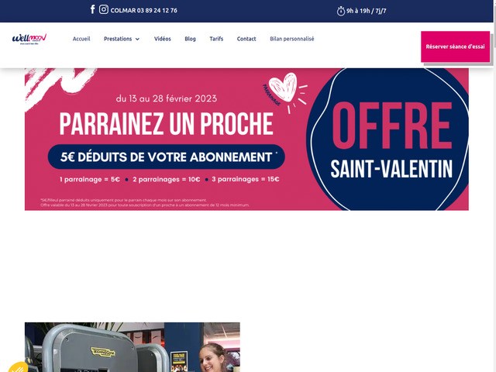496x372 pixels.
Task: View the Tarifs page
Action: coord(216,39)
